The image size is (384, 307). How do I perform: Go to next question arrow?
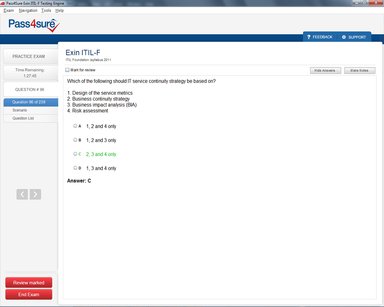[35, 195]
